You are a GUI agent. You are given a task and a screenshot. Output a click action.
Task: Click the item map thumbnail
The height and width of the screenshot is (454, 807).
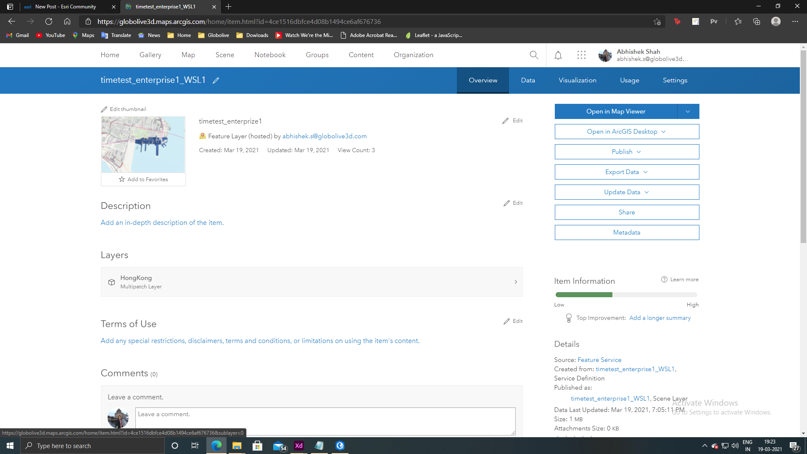click(x=143, y=145)
